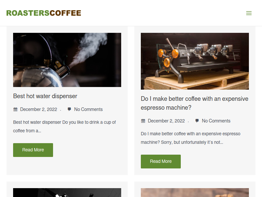Click the RoastersCoffee logo

click(44, 13)
